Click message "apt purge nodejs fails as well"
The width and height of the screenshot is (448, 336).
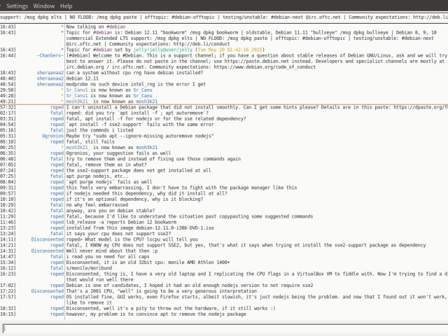[109, 182]
